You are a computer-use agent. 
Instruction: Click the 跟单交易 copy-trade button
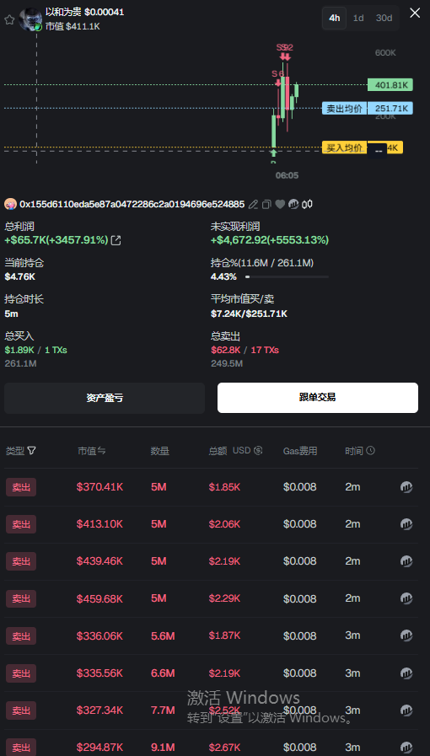318,398
